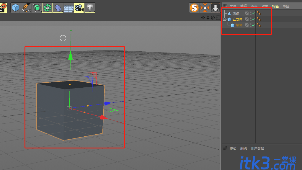
Task: Click the cube icon of 立方体
Action: click(x=229, y=19)
